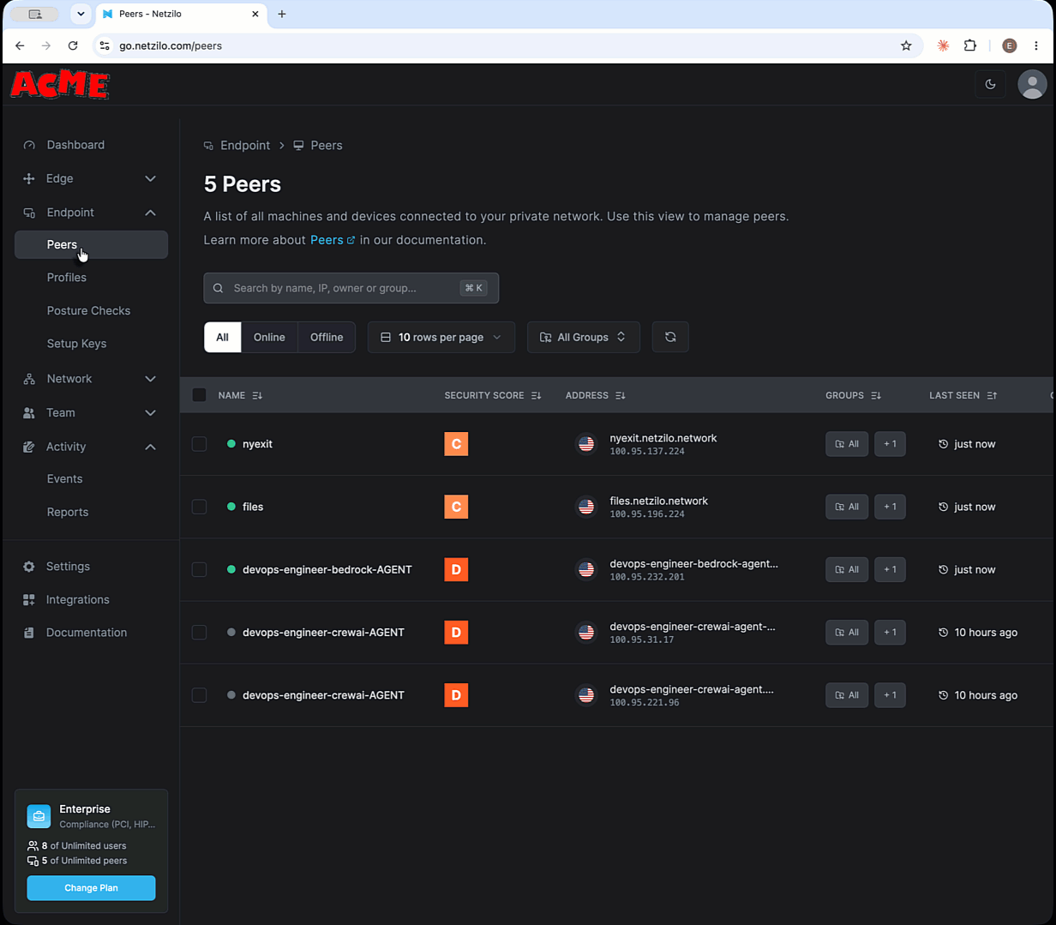Open the 10 rows per page dropdown
1056x925 pixels.
coord(441,337)
